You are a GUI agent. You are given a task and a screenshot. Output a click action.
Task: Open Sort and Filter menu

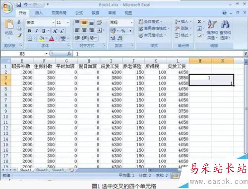tap(212, 30)
